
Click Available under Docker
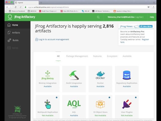pos(100,86)
